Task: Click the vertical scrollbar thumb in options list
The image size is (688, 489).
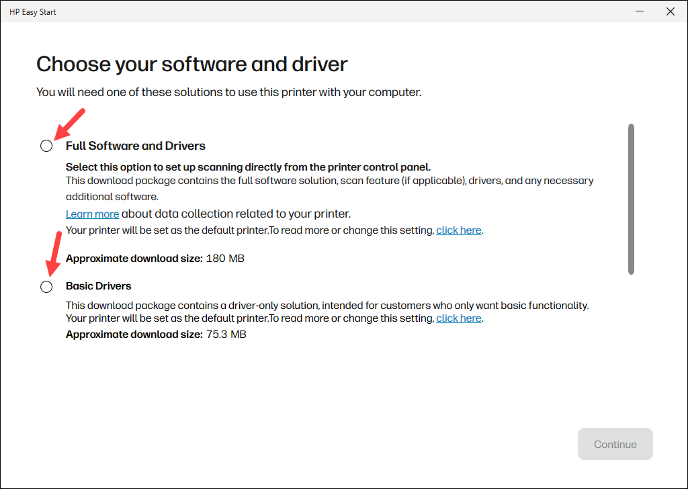Action: tap(631, 199)
